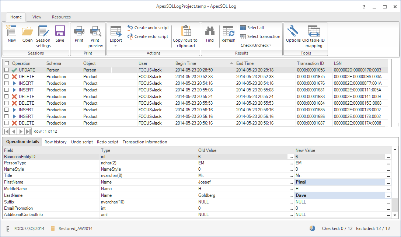Open Session settings

tap(43, 31)
